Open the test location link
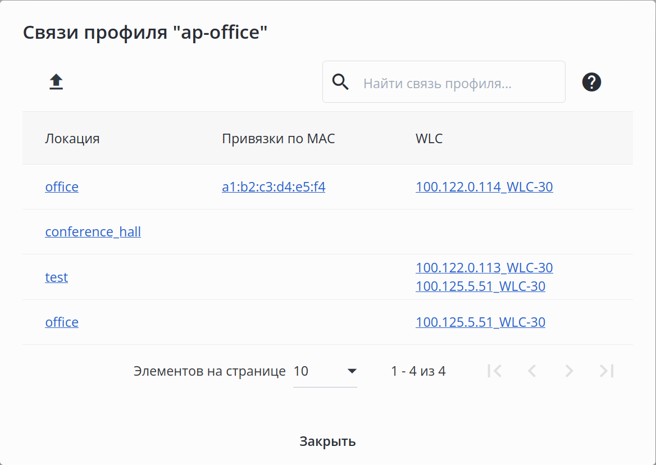This screenshot has height=465, width=656. click(x=56, y=277)
